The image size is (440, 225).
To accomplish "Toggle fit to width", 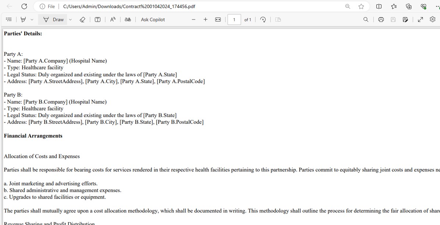I will 218,19.
